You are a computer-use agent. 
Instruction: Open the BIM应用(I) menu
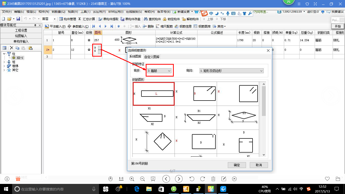pos(116,12)
